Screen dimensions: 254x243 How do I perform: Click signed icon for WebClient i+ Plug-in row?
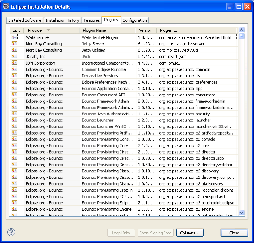pyautogui.click(x=14, y=37)
